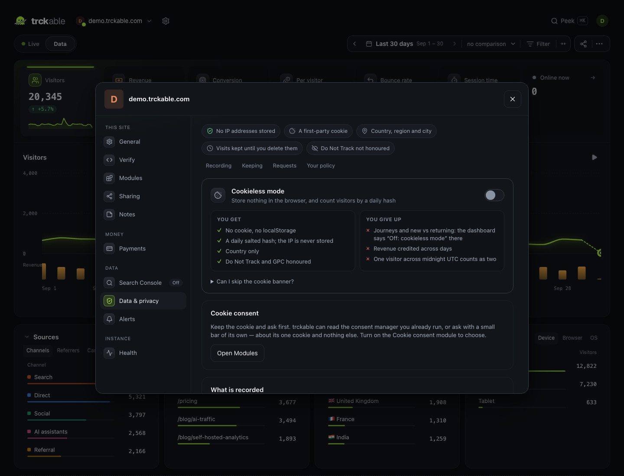
Task: Play the visitors chart animation
Action: coord(595,158)
